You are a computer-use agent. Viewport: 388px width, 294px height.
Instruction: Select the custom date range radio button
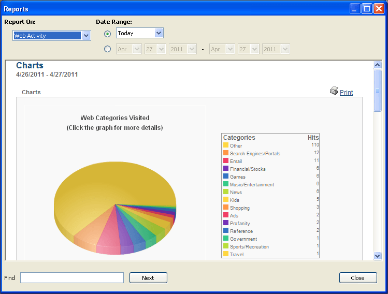click(107, 49)
